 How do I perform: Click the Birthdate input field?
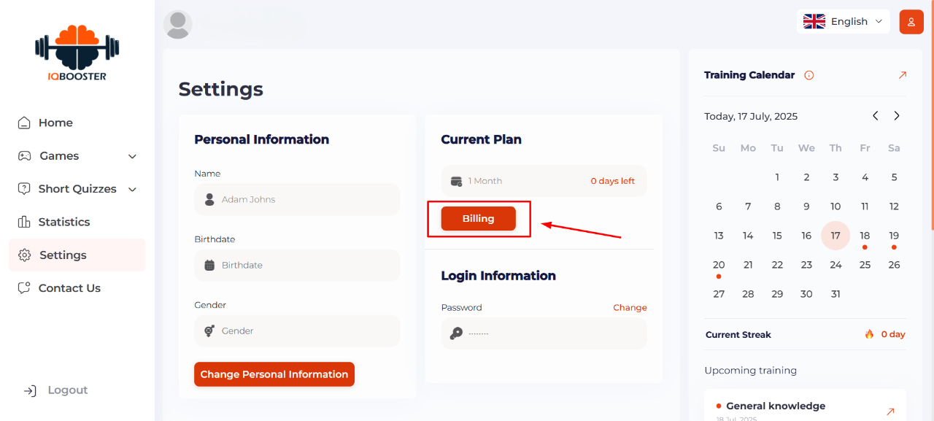point(297,265)
